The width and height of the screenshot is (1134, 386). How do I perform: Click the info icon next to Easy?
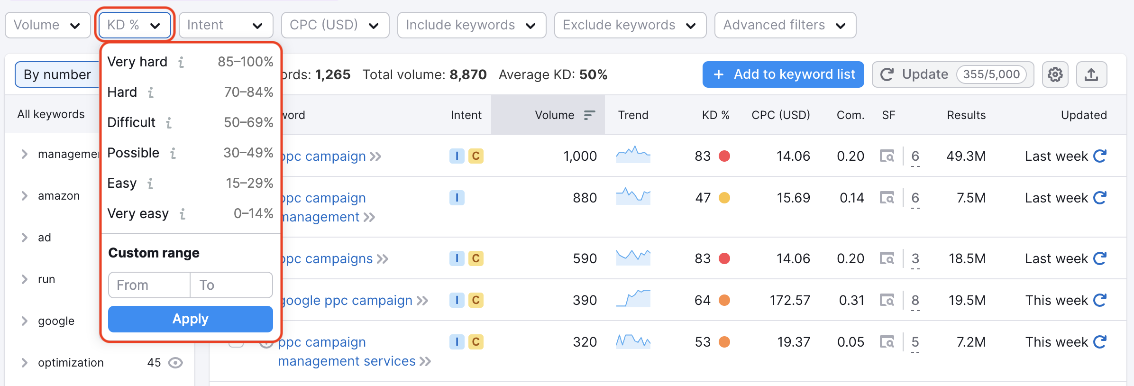click(x=150, y=184)
